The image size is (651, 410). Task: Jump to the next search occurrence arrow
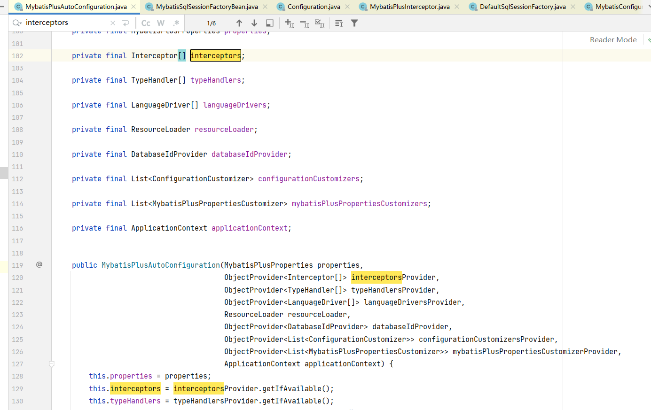click(254, 23)
